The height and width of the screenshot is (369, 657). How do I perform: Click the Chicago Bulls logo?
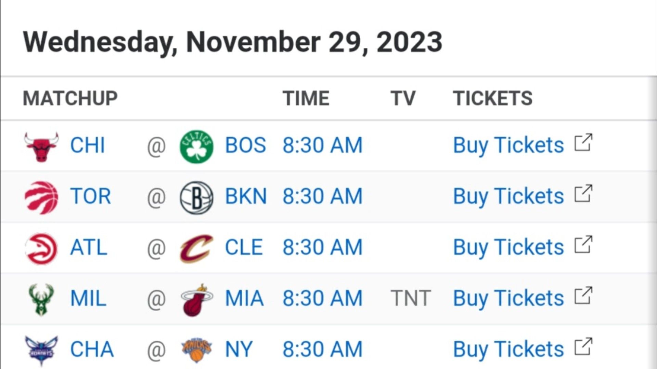[x=41, y=147]
